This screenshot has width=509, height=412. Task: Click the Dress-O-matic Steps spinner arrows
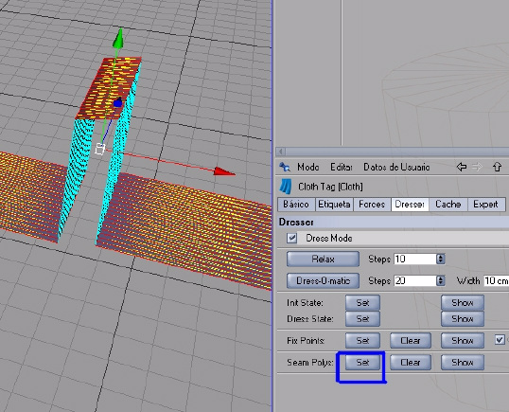440,280
